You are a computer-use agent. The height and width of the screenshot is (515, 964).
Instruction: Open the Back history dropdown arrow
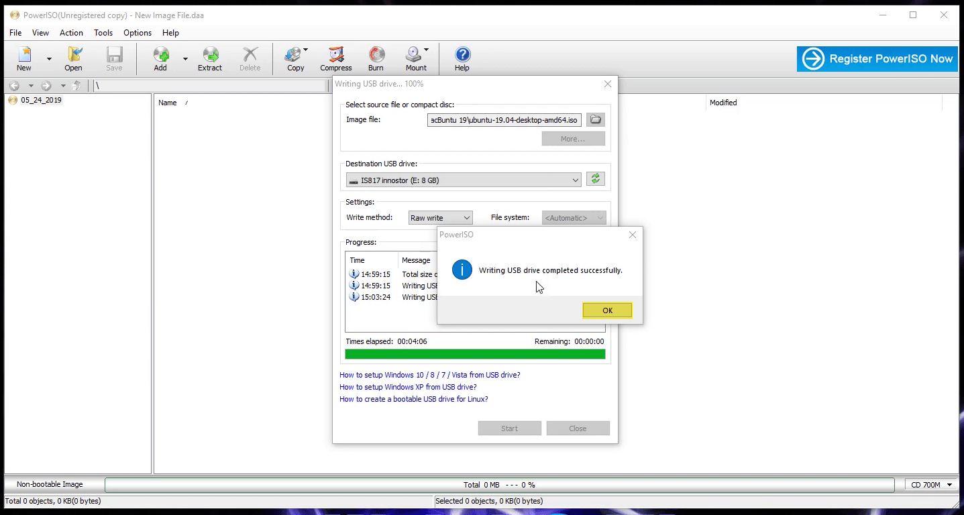coord(31,86)
